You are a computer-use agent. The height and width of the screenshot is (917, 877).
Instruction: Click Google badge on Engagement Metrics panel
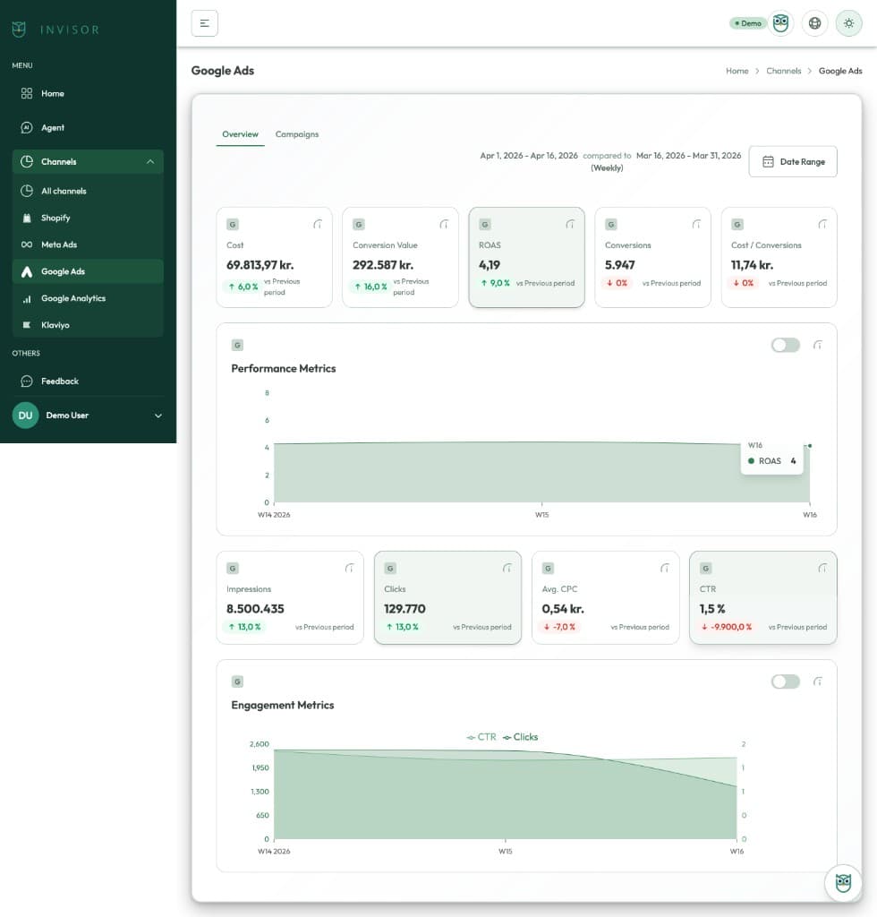click(x=237, y=681)
